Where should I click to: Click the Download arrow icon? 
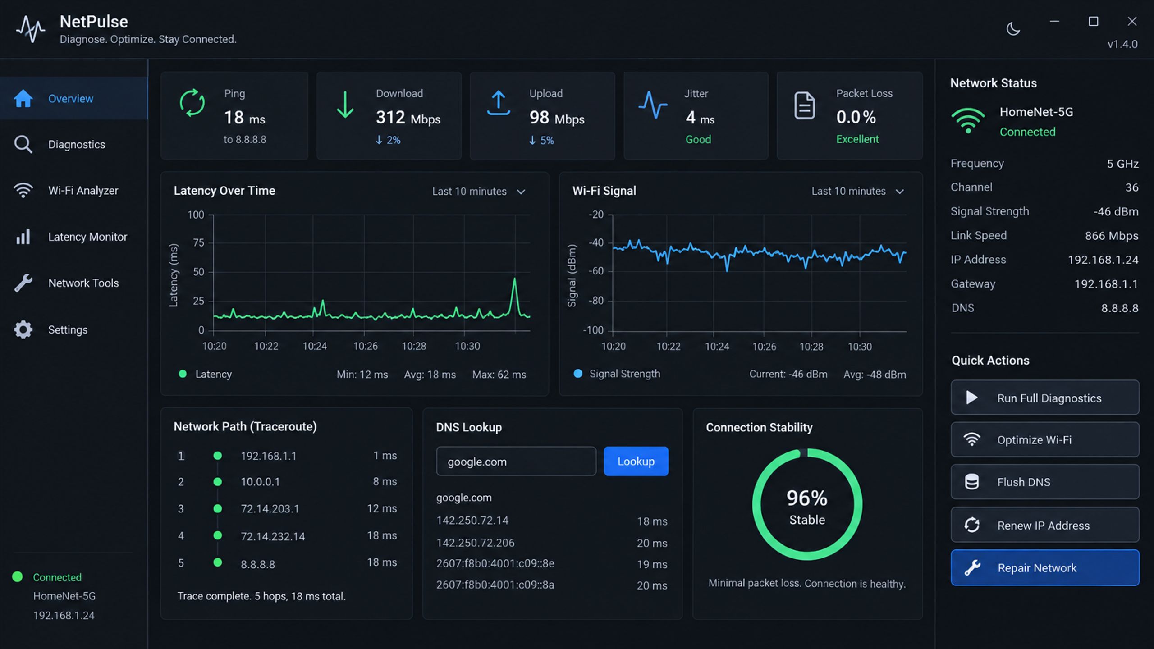[345, 105]
